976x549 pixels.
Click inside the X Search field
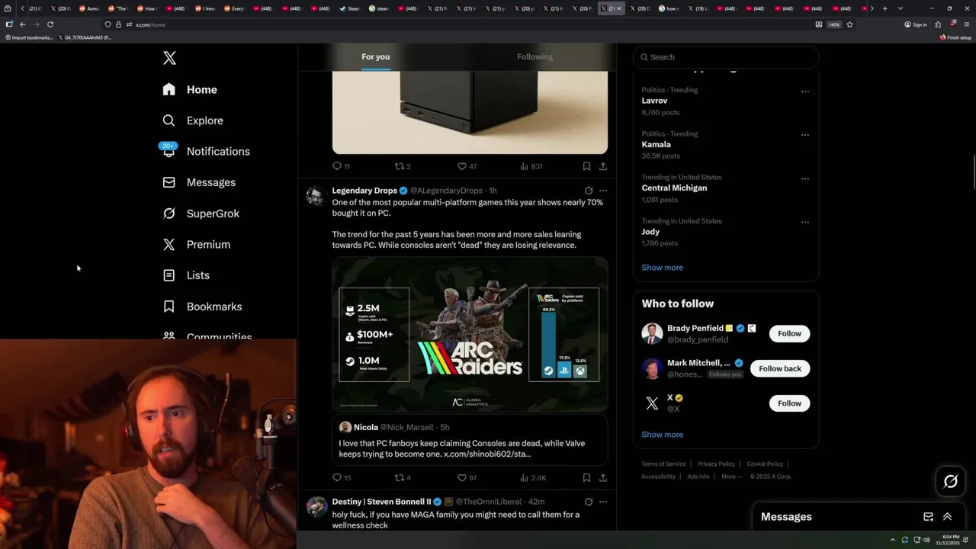pyautogui.click(x=726, y=57)
